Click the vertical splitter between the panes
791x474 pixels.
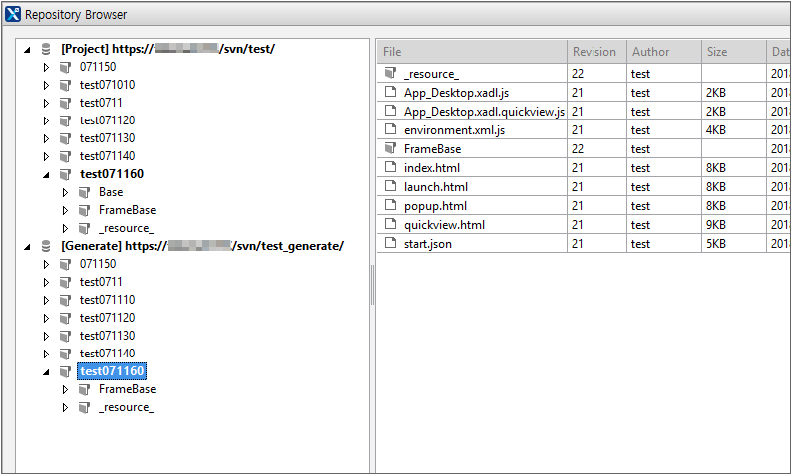point(371,289)
